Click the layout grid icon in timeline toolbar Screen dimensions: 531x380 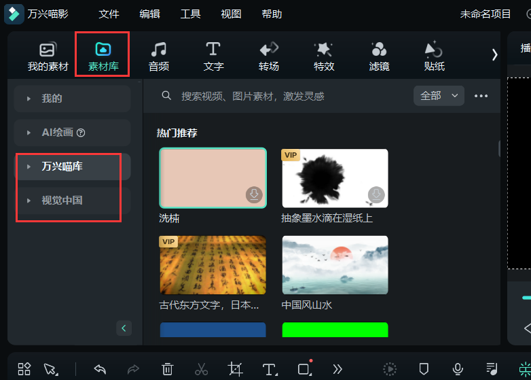click(24, 369)
